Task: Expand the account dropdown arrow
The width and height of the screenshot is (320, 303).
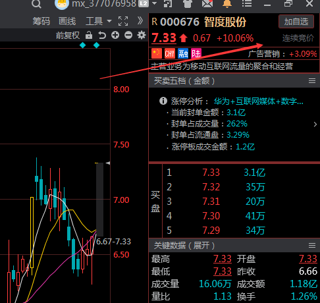Action: tap(154, 3)
